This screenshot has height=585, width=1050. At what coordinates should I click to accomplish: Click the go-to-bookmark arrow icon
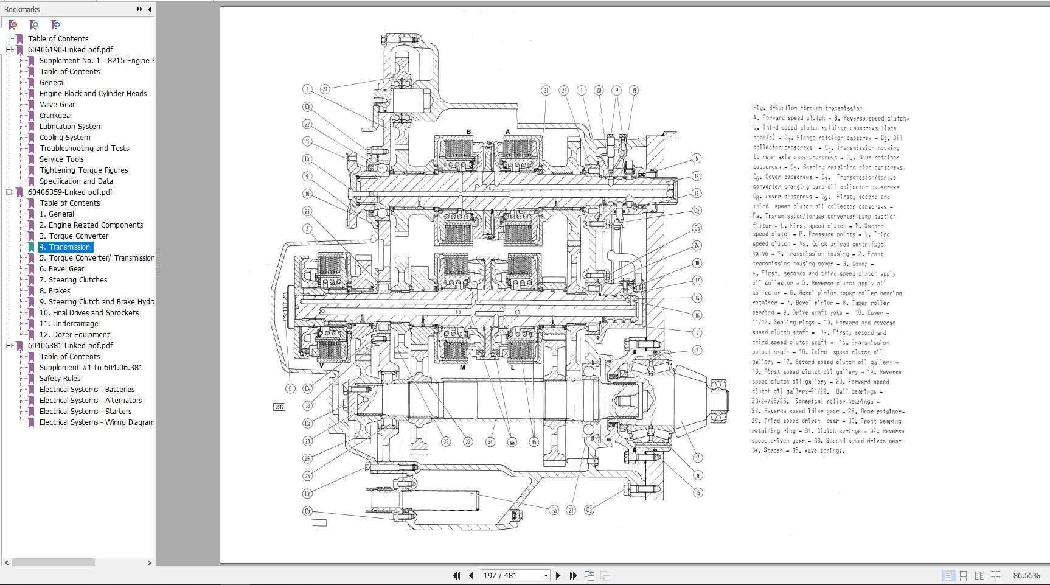click(55, 25)
